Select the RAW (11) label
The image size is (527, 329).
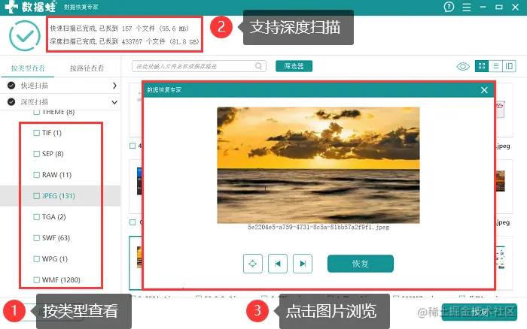click(x=56, y=175)
